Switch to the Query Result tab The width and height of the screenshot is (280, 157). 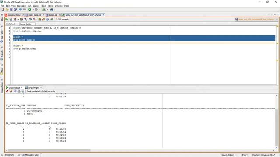click(x=14, y=88)
